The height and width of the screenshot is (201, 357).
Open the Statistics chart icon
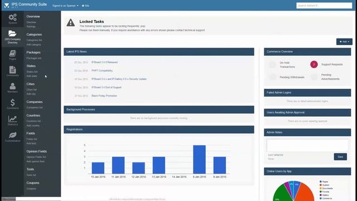pyautogui.click(x=12, y=119)
